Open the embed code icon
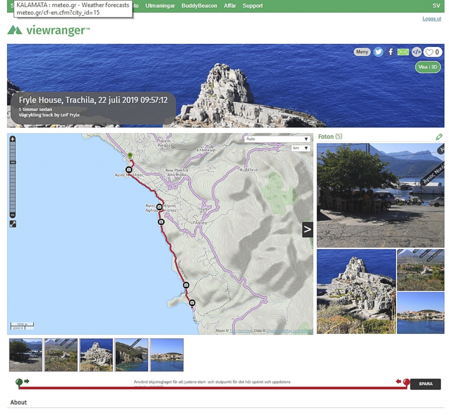Viewport: 449px width, 415px height. (417, 52)
